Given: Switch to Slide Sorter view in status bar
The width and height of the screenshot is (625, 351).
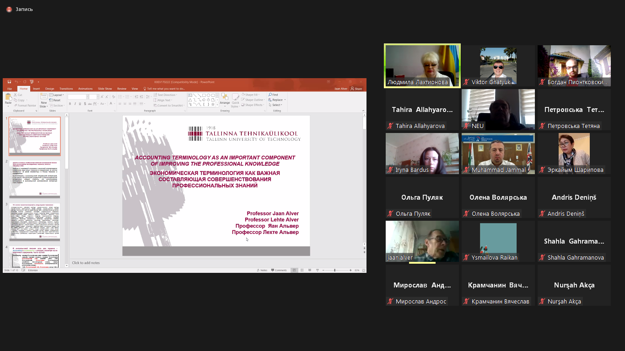Looking at the screenshot, I should [x=302, y=270].
